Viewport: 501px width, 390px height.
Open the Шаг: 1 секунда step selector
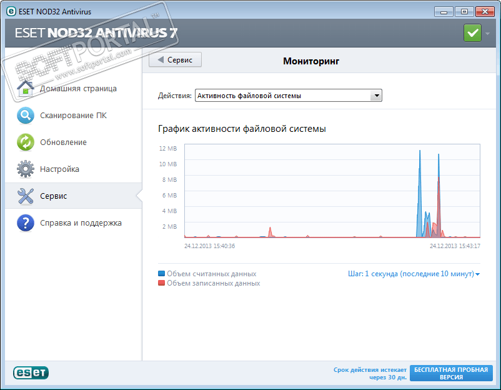414,274
